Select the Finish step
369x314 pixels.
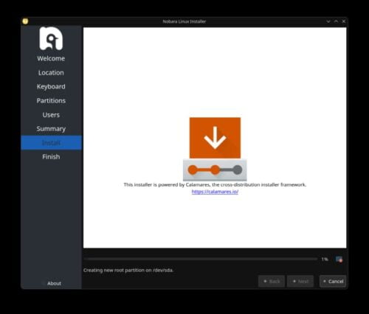coord(51,157)
